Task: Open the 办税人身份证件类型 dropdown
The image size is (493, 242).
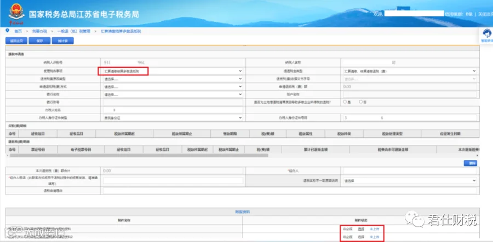Action: [x=173, y=118]
